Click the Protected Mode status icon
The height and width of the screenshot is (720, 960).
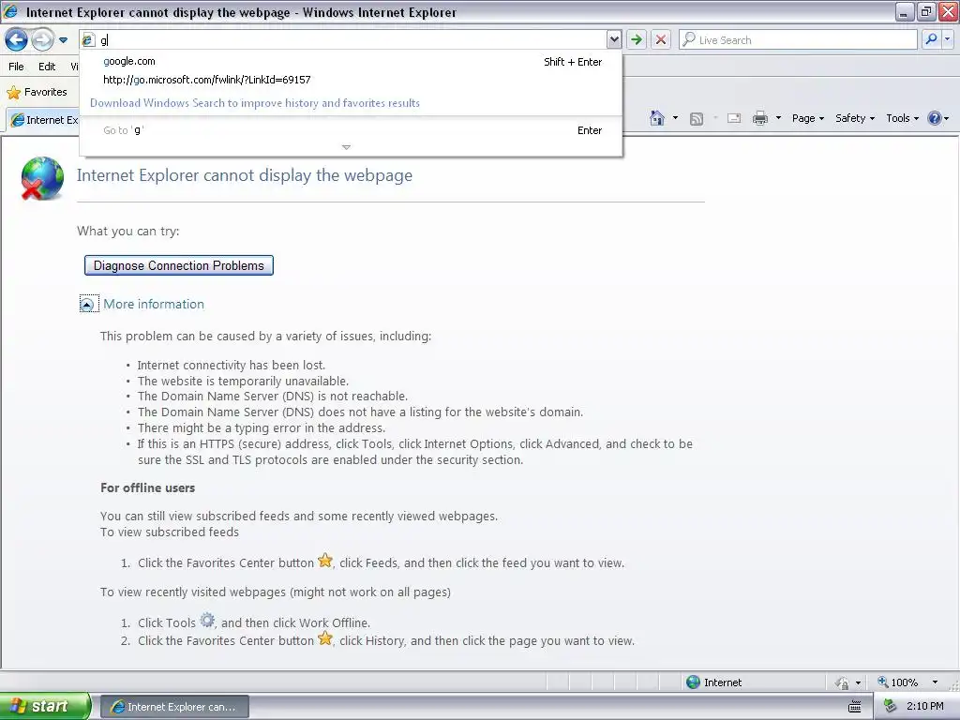(x=842, y=682)
